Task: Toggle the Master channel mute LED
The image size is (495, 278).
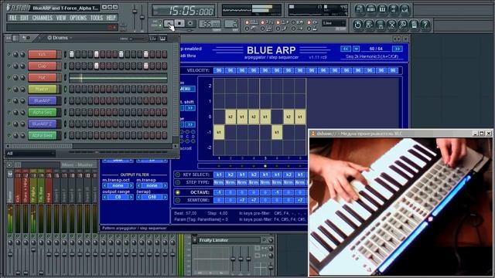Action: tap(9, 90)
